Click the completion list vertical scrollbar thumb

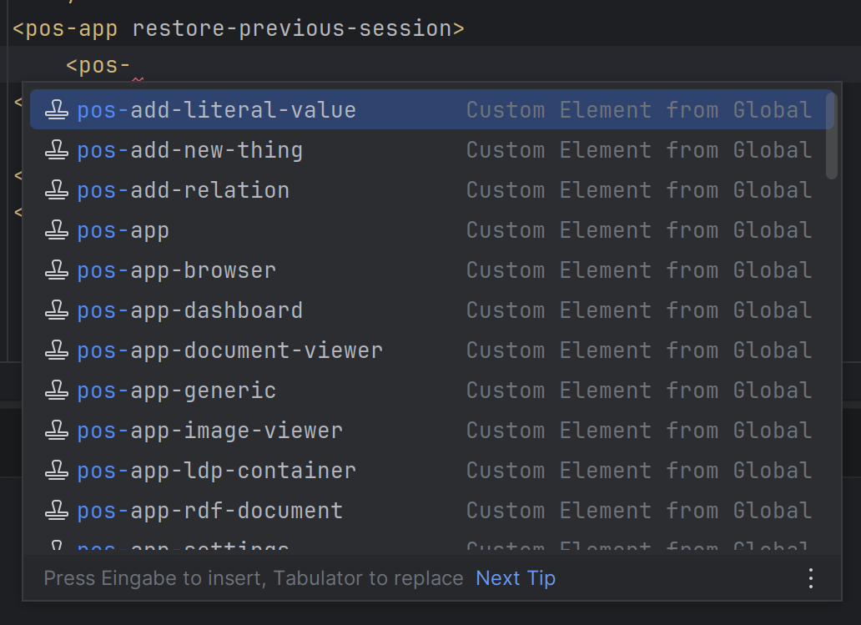(x=831, y=135)
